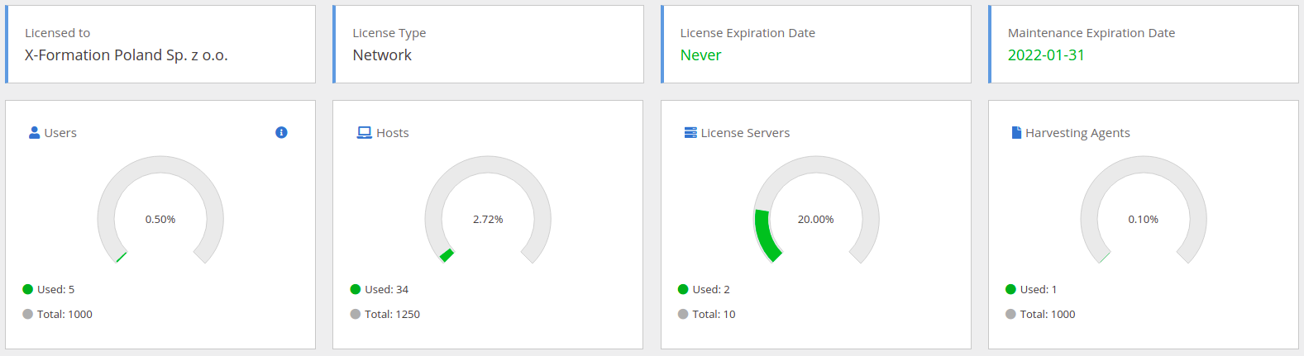Click the Never license expiration value

point(700,55)
